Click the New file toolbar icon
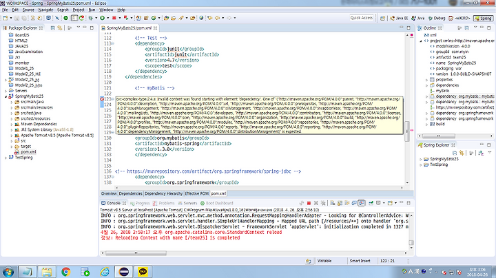The image size is (496, 278). (5, 18)
